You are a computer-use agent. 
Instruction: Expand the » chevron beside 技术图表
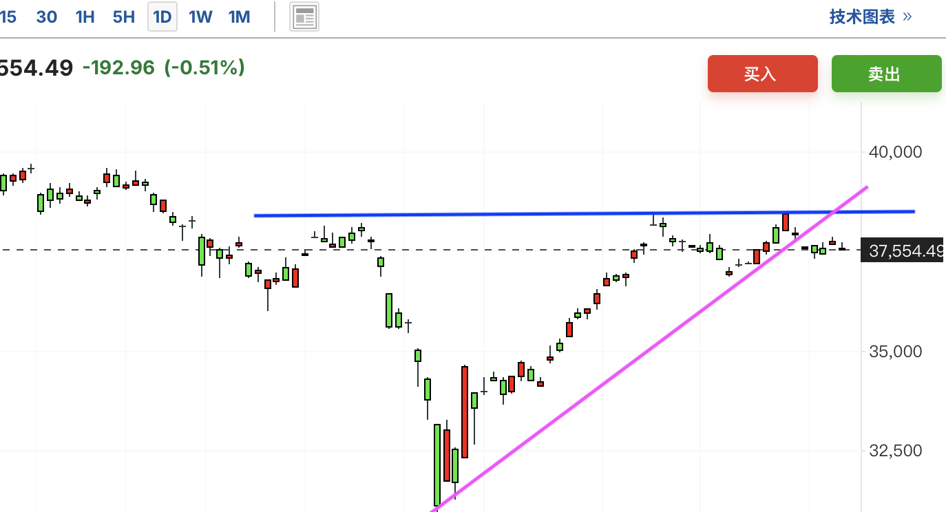pyautogui.click(x=907, y=17)
